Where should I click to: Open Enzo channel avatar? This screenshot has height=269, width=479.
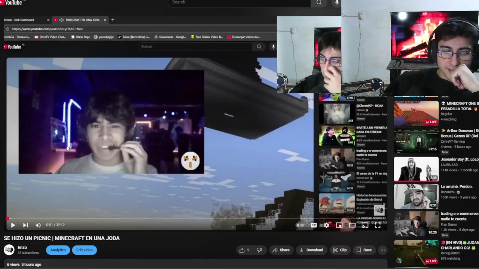(9, 250)
